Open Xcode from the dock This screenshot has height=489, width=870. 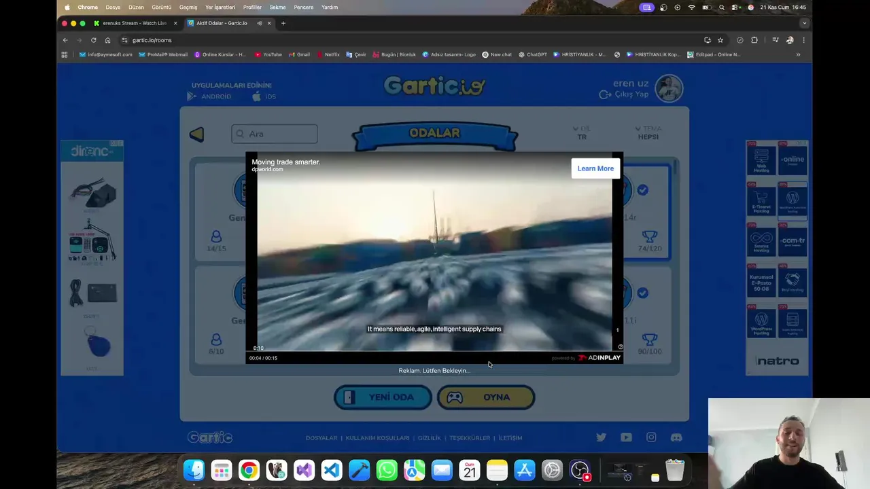(x=359, y=470)
